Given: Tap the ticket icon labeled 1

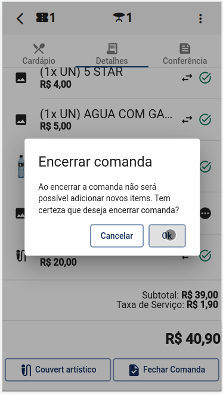Looking at the screenshot, I should pos(45,18).
